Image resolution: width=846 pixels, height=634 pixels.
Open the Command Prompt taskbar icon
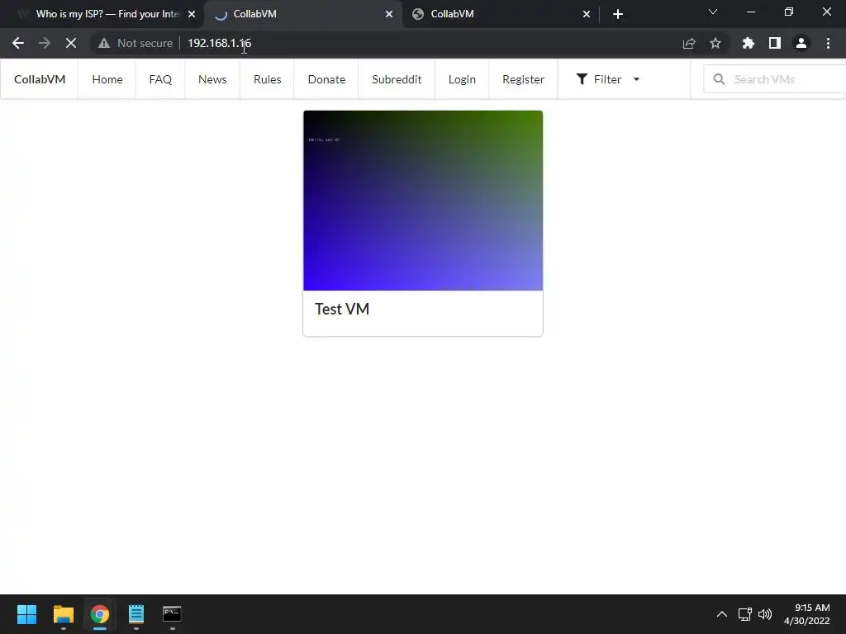(x=172, y=614)
